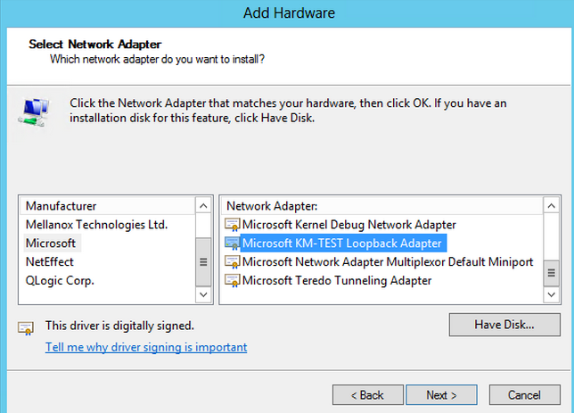Select Microsoft Teredo Tunneling Adapter
The height and width of the screenshot is (413, 574).
[x=337, y=281]
